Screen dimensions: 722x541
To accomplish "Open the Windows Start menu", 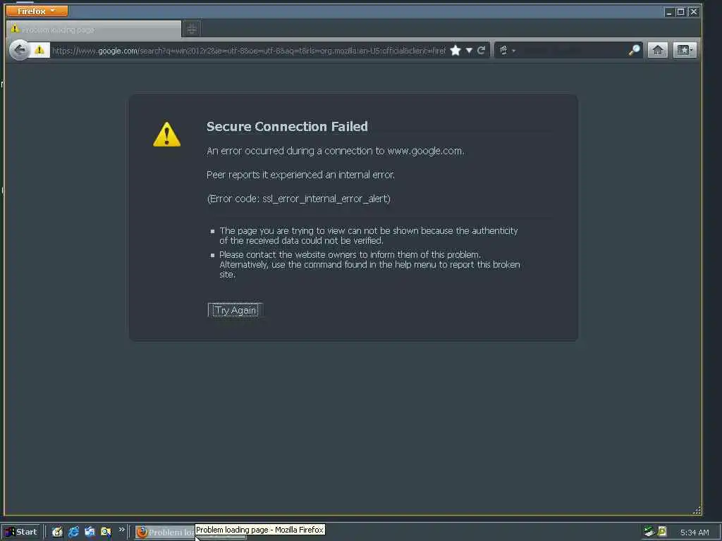I will pyautogui.click(x=21, y=532).
